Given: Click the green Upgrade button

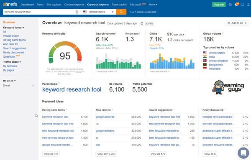Looking at the screenshot, I should point(219,5).
